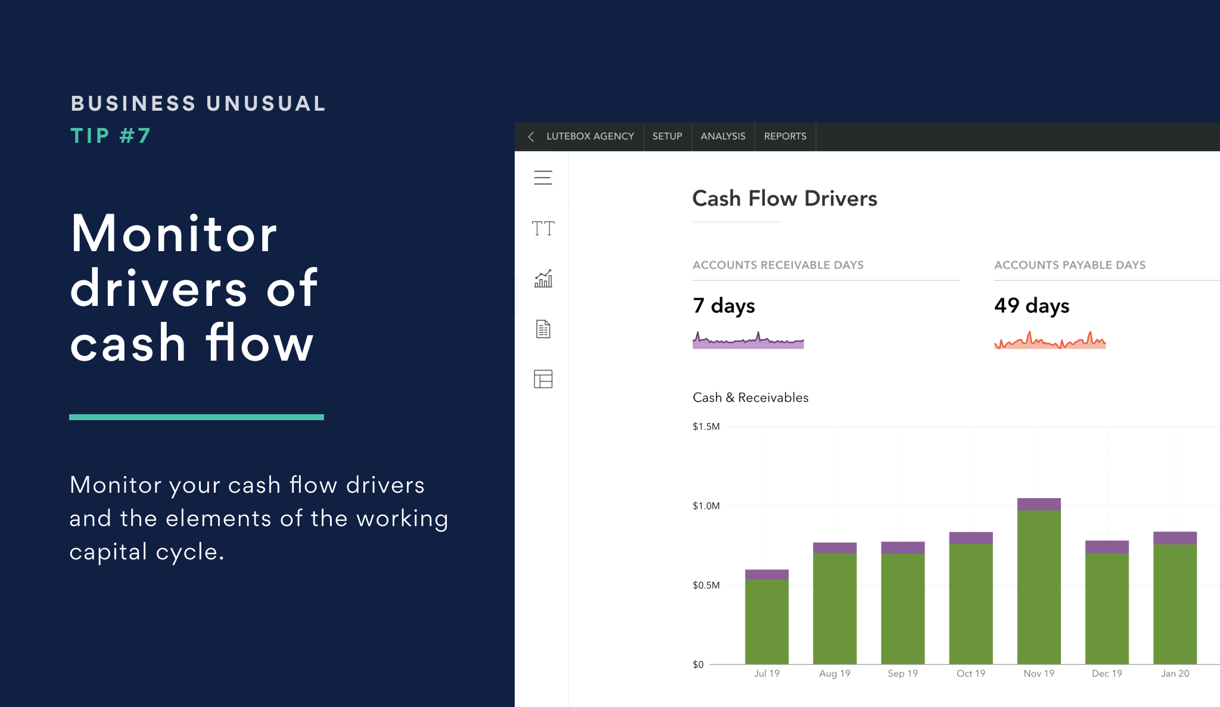The width and height of the screenshot is (1220, 707).
Task: Open the document report sidebar icon
Action: point(543,329)
